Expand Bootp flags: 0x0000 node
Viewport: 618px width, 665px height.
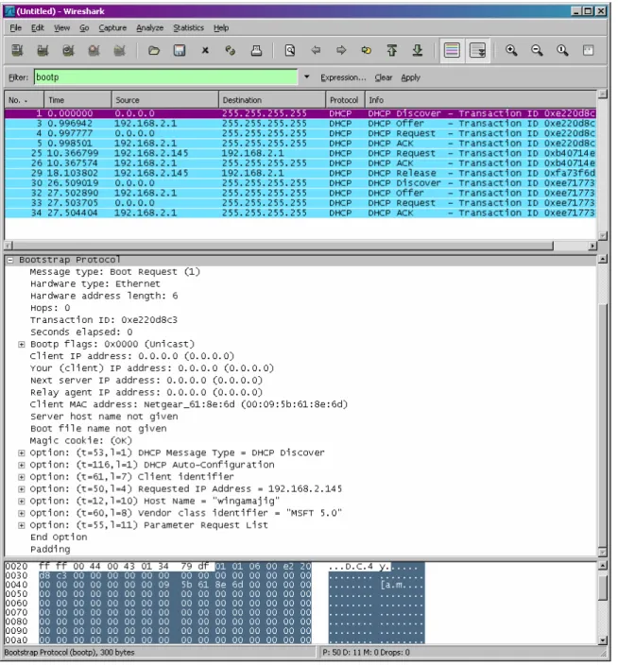21,345
